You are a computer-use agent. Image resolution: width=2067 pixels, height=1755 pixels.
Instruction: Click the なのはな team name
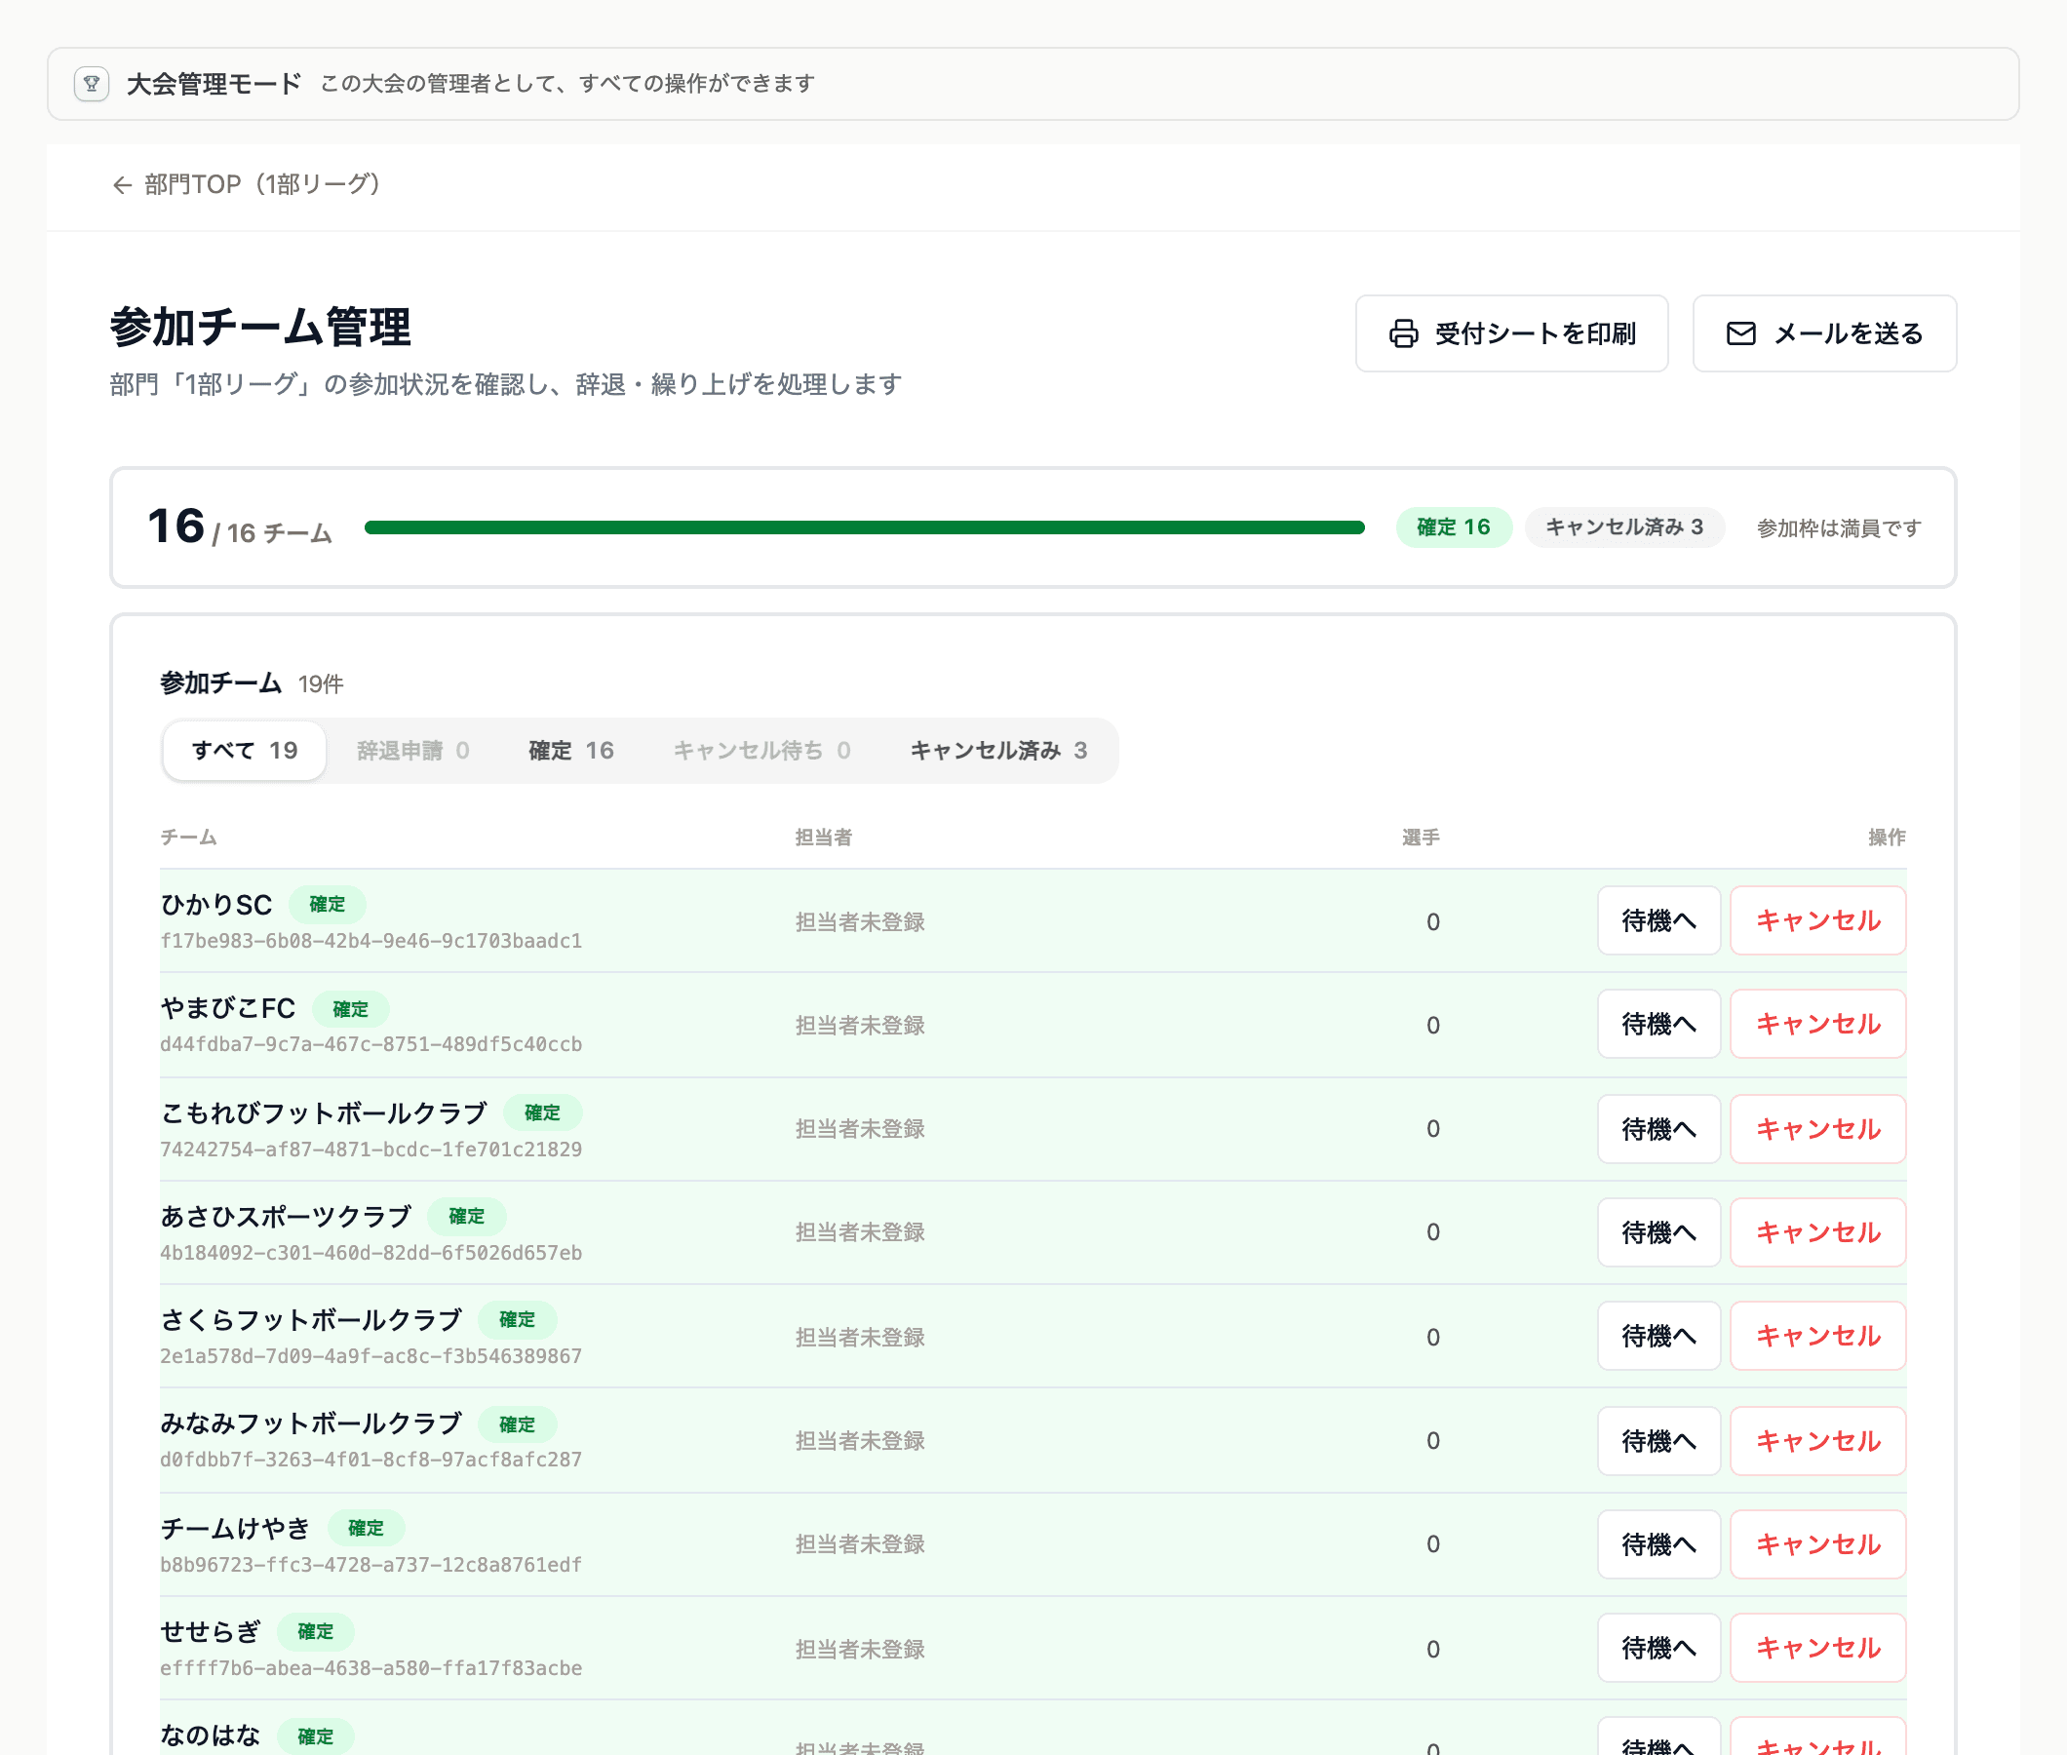(210, 1736)
